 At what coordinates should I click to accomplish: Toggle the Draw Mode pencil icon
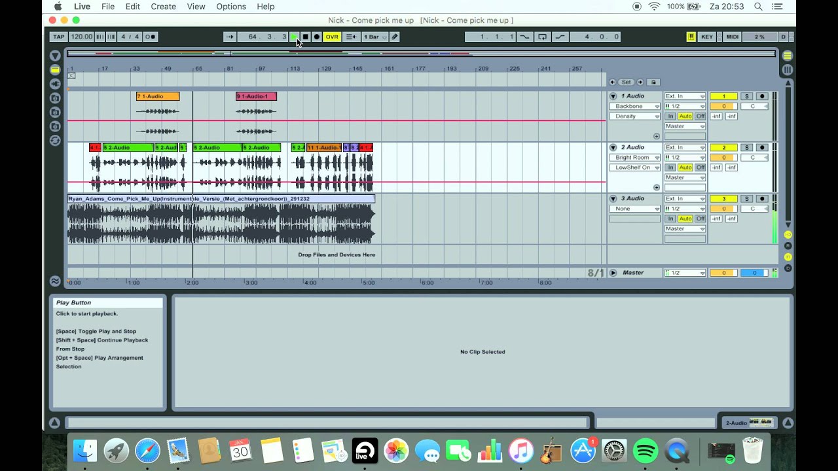(395, 37)
